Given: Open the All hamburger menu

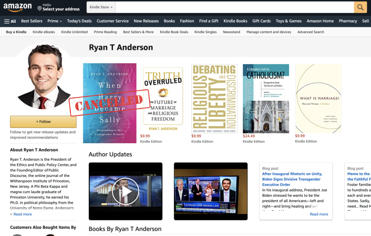Looking at the screenshot, I should [10, 21].
